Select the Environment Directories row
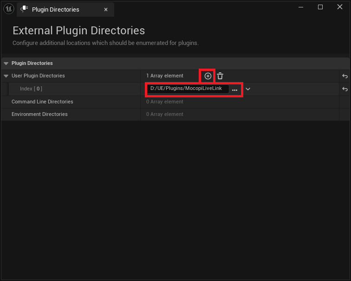Viewport: 351px width, 281px height. click(x=39, y=114)
